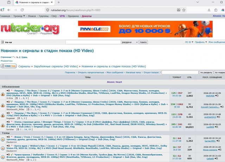225x162 pixels.
Task: Click the Pinnacle888 bonus banner
Action: (x=145, y=29)
